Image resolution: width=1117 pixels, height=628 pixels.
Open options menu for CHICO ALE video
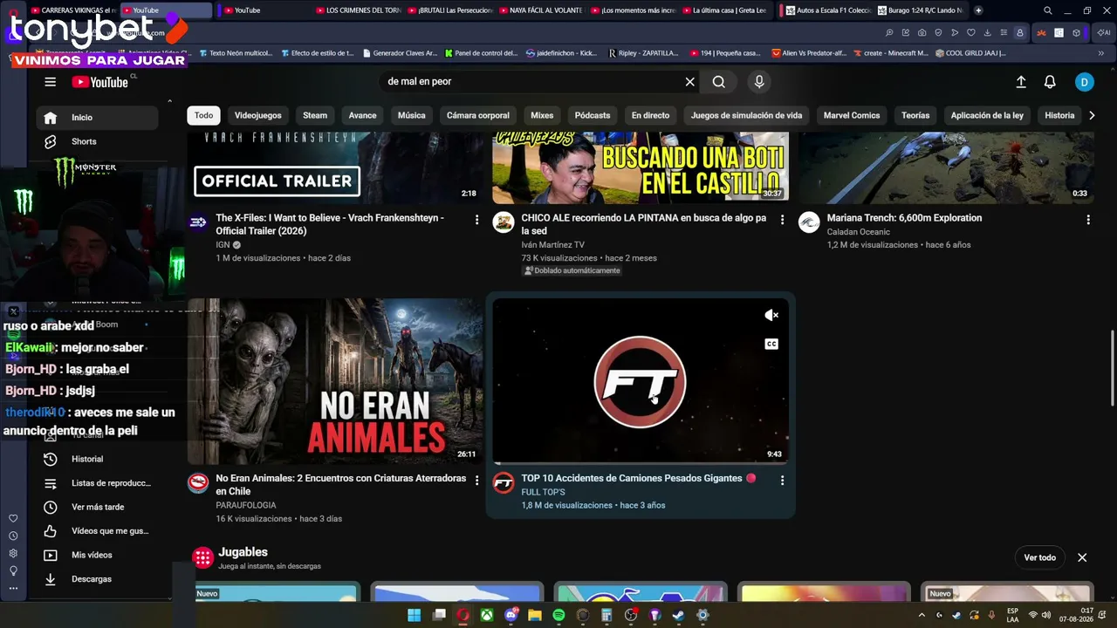(x=782, y=220)
